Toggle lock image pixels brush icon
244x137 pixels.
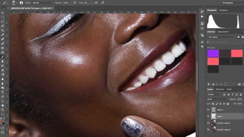pyautogui.click(x=217, y=104)
